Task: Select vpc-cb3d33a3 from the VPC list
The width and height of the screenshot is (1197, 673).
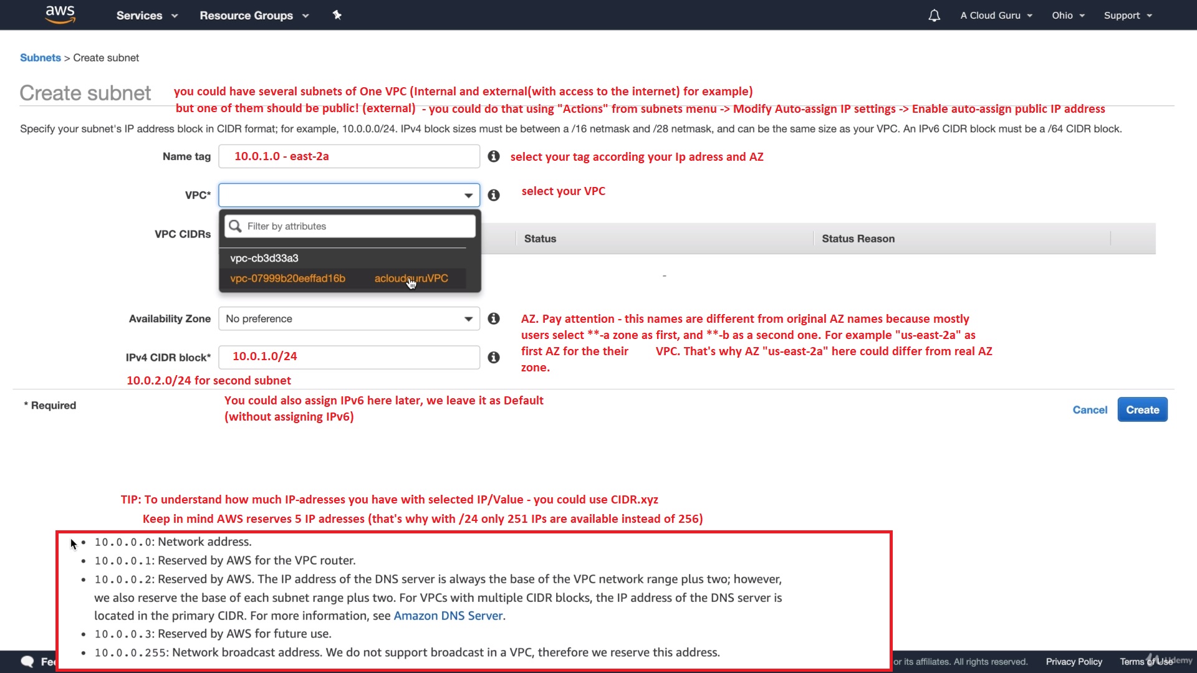Action: [x=264, y=258]
